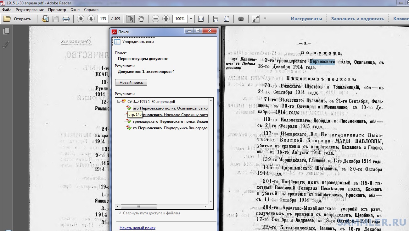Click results vertical scrollbar down arrow
This screenshot has width=409, height=231.
pyautogui.click(x=210, y=202)
